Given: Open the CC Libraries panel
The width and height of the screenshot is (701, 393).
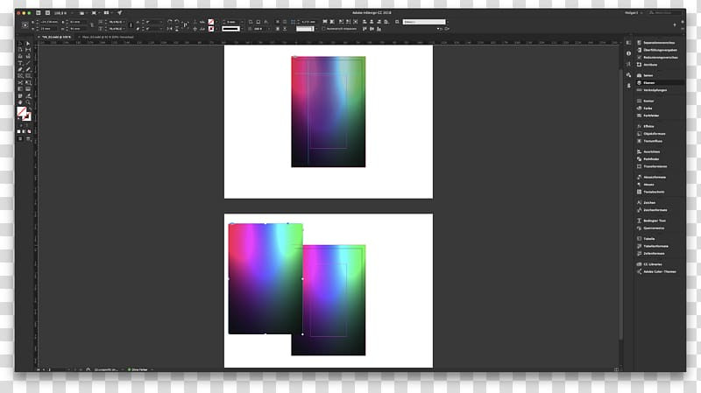Looking at the screenshot, I should pos(652,264).
